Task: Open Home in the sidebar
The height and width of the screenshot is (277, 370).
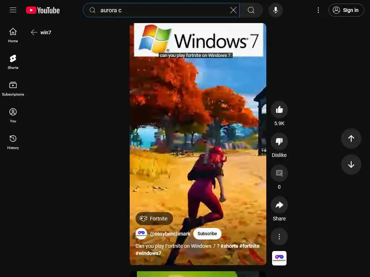Action: pos(13,35)
